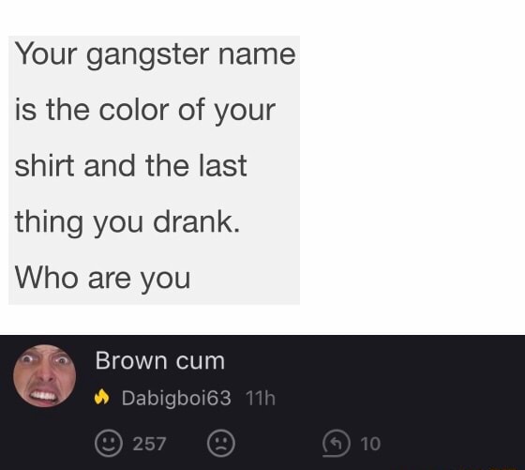Click the reply arrow icon
This screenshot has height=470, width=525.
point(337,444)
